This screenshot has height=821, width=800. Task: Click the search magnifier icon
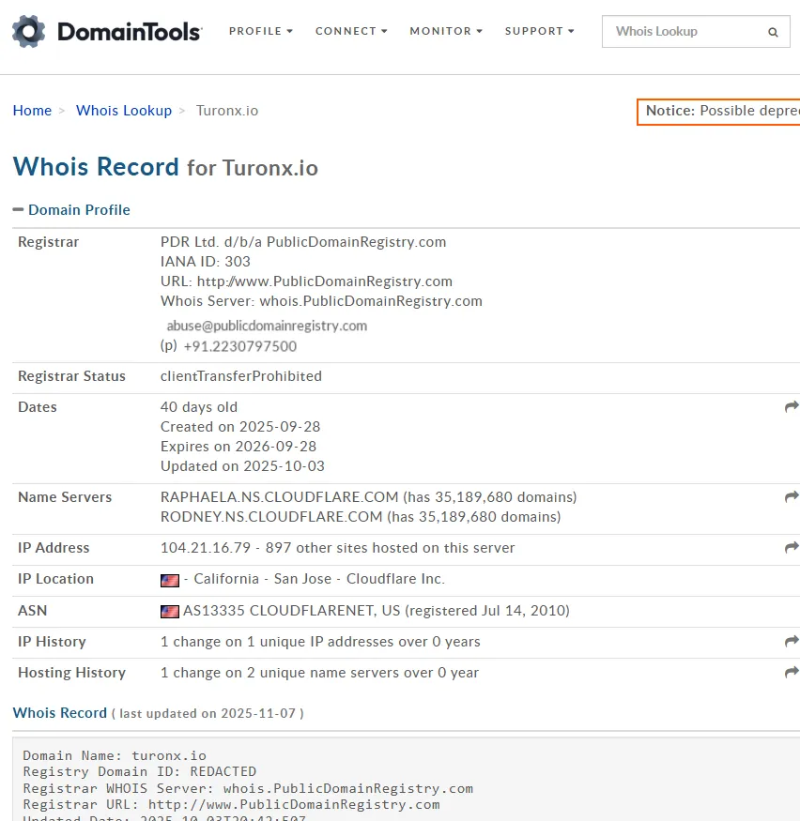[773, 32]
